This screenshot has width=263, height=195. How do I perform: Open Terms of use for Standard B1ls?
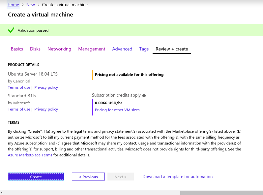coord(19,109)
